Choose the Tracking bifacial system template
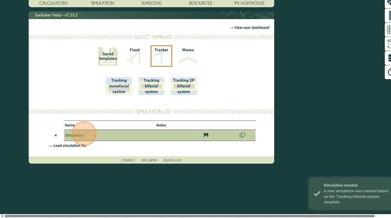The image size is (391, 218). tap(151, 86)
